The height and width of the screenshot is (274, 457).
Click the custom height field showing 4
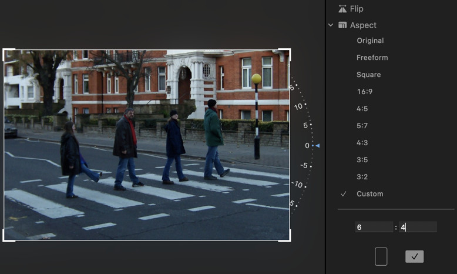click(x=418, y=227)
